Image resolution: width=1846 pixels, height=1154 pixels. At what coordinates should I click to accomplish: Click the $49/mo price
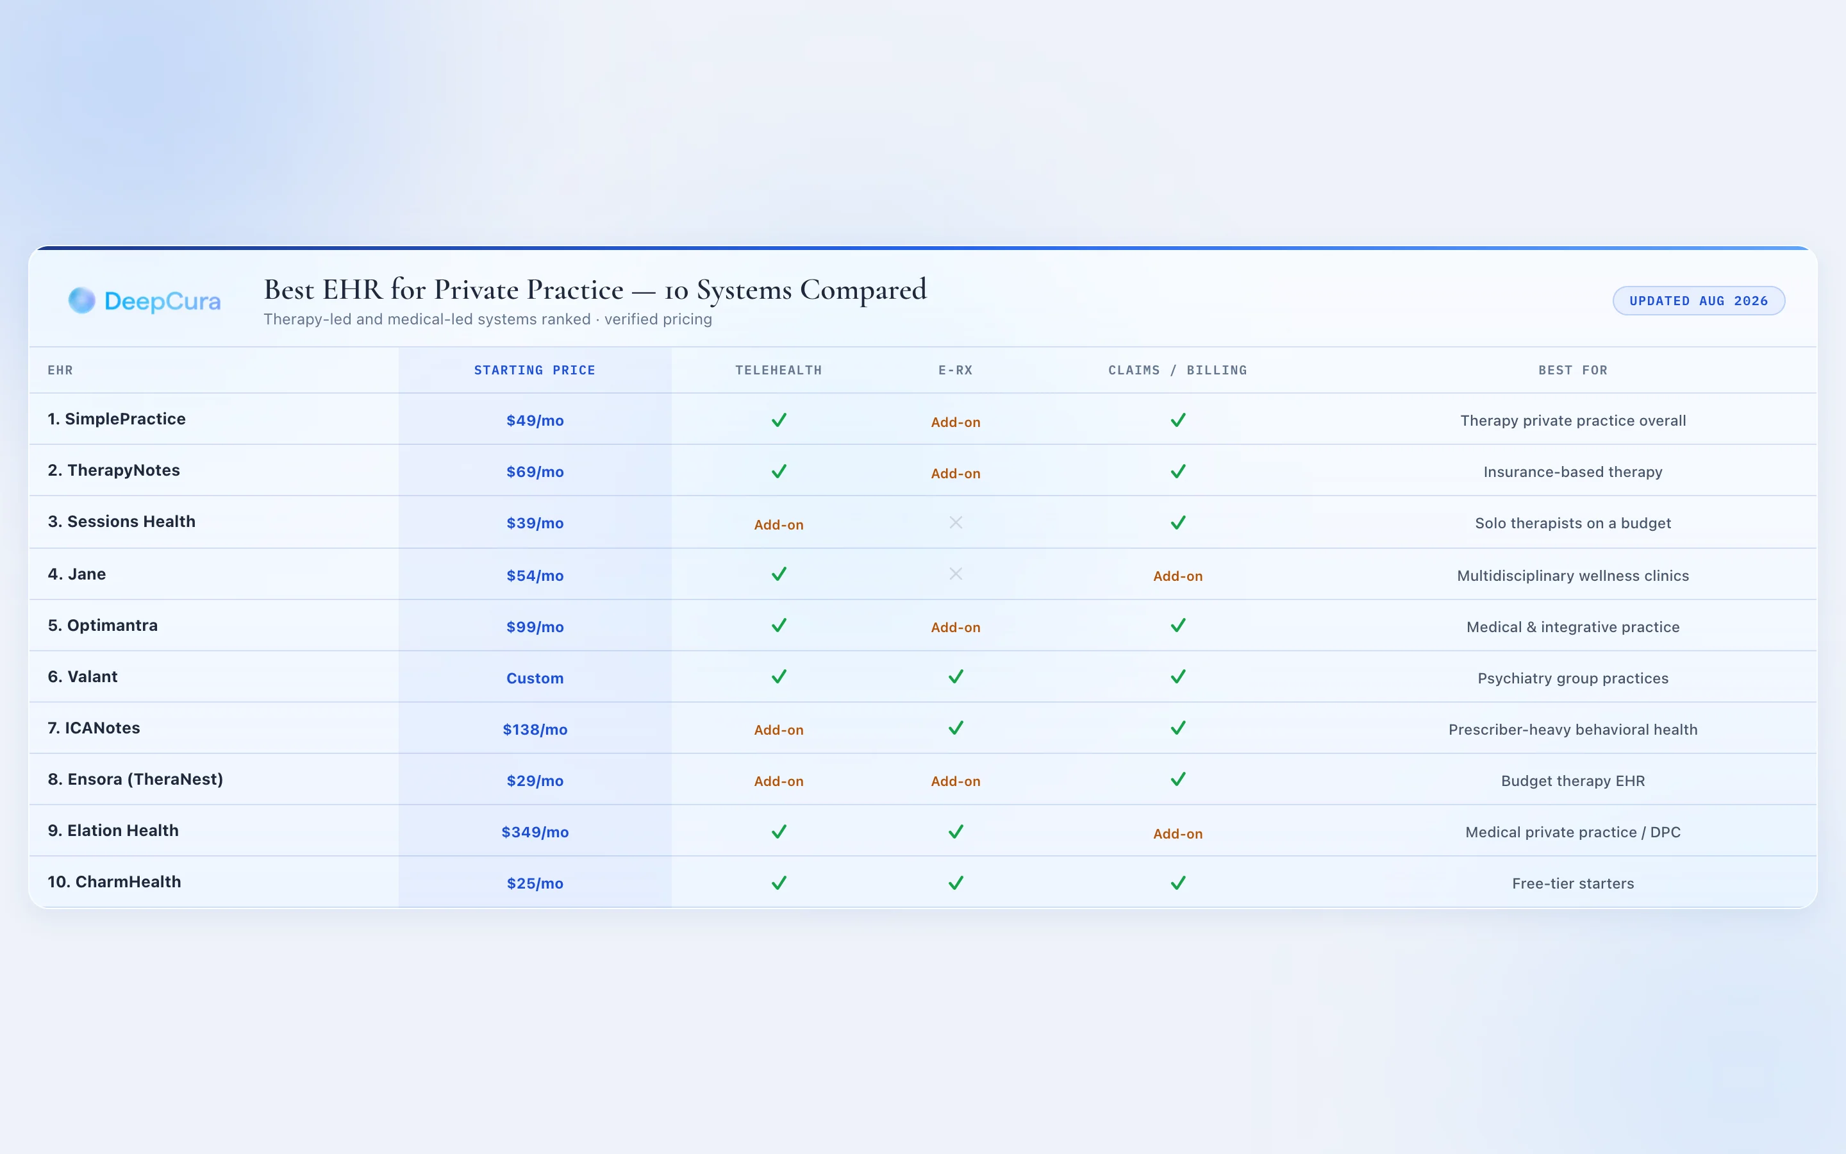pos(535,421)
